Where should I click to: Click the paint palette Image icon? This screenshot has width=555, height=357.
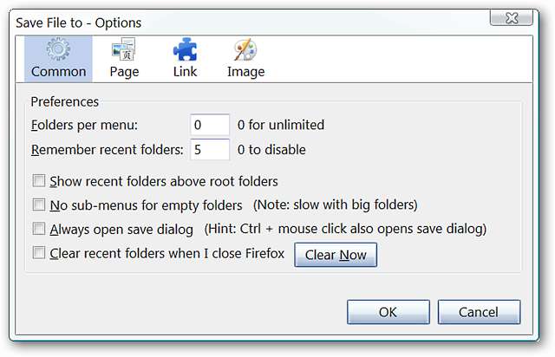click(x=245, y=49)
